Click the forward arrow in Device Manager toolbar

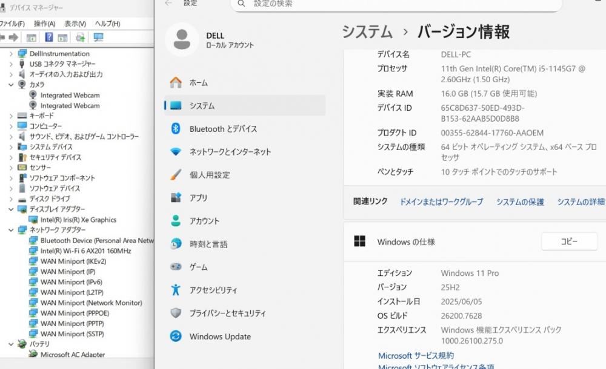pos(13,38)
